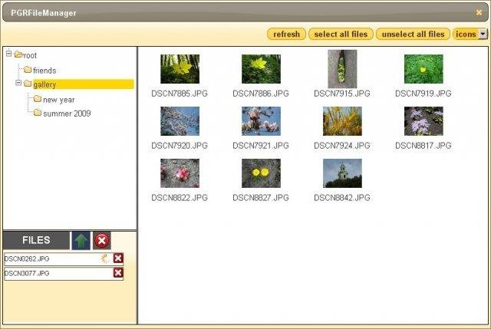Select DSCN8822.JPG thumbnail
The height and width of the screenshot is (329, 491).
point(180,173)
